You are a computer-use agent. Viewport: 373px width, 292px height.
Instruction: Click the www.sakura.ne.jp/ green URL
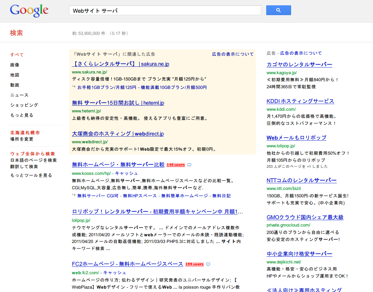(x=89, y=72)
